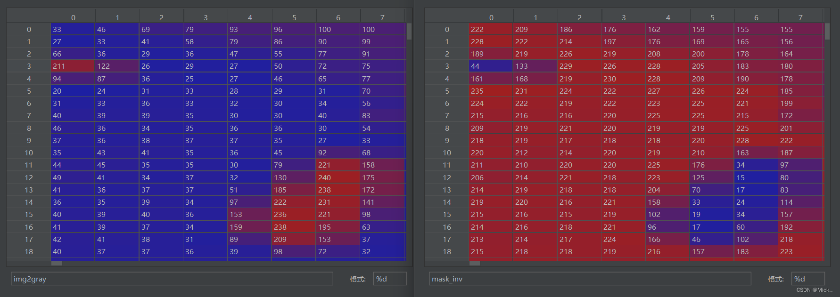Select column header 1 in mask_inv table
The image size is (840, 297).
pyautogui.click(x=535, y=17)
